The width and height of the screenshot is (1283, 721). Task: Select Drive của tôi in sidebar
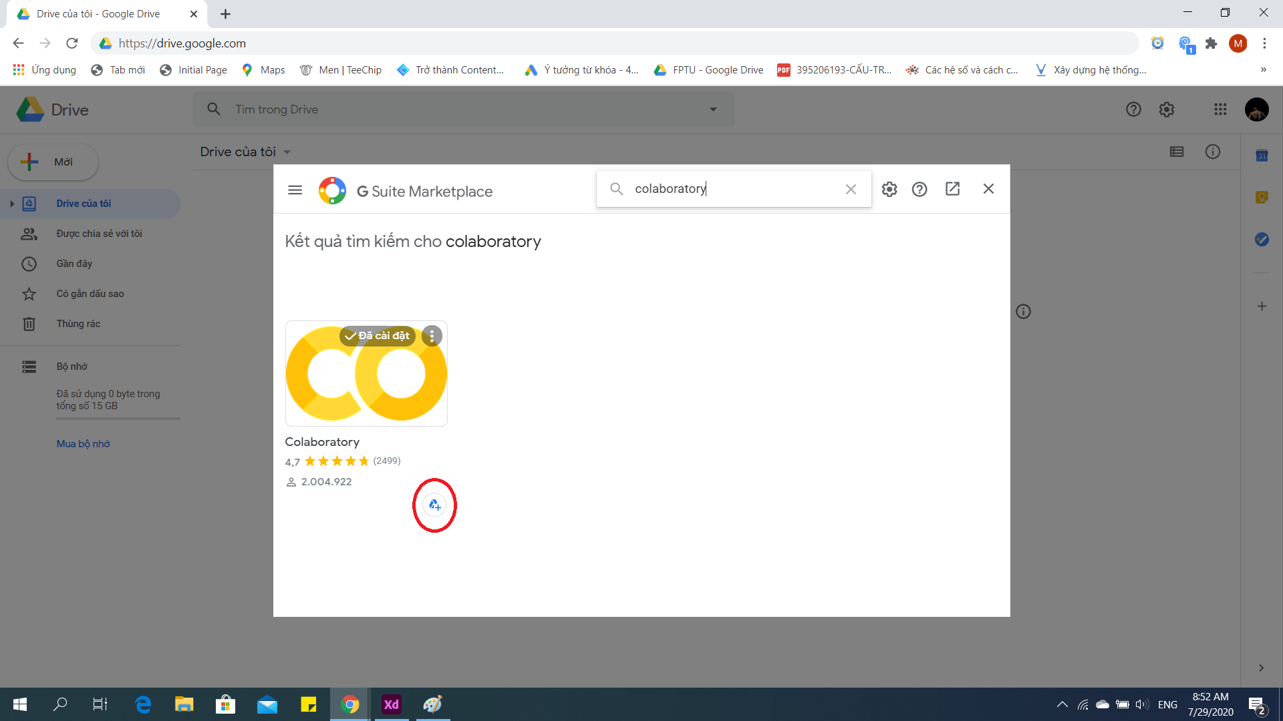[x=90, y=204]
